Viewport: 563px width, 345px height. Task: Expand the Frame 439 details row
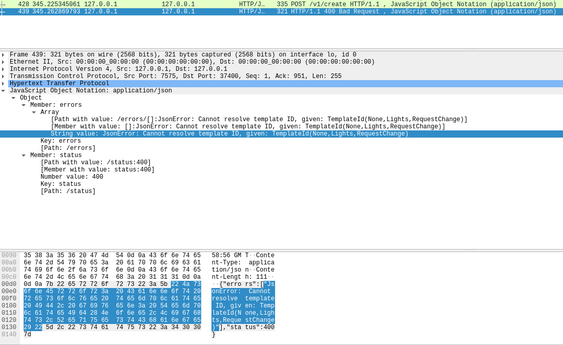3,55
